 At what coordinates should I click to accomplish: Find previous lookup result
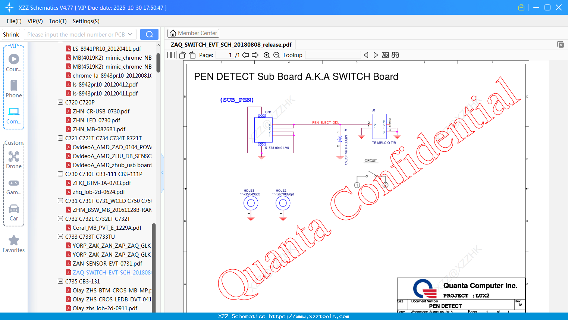(366, 55)
